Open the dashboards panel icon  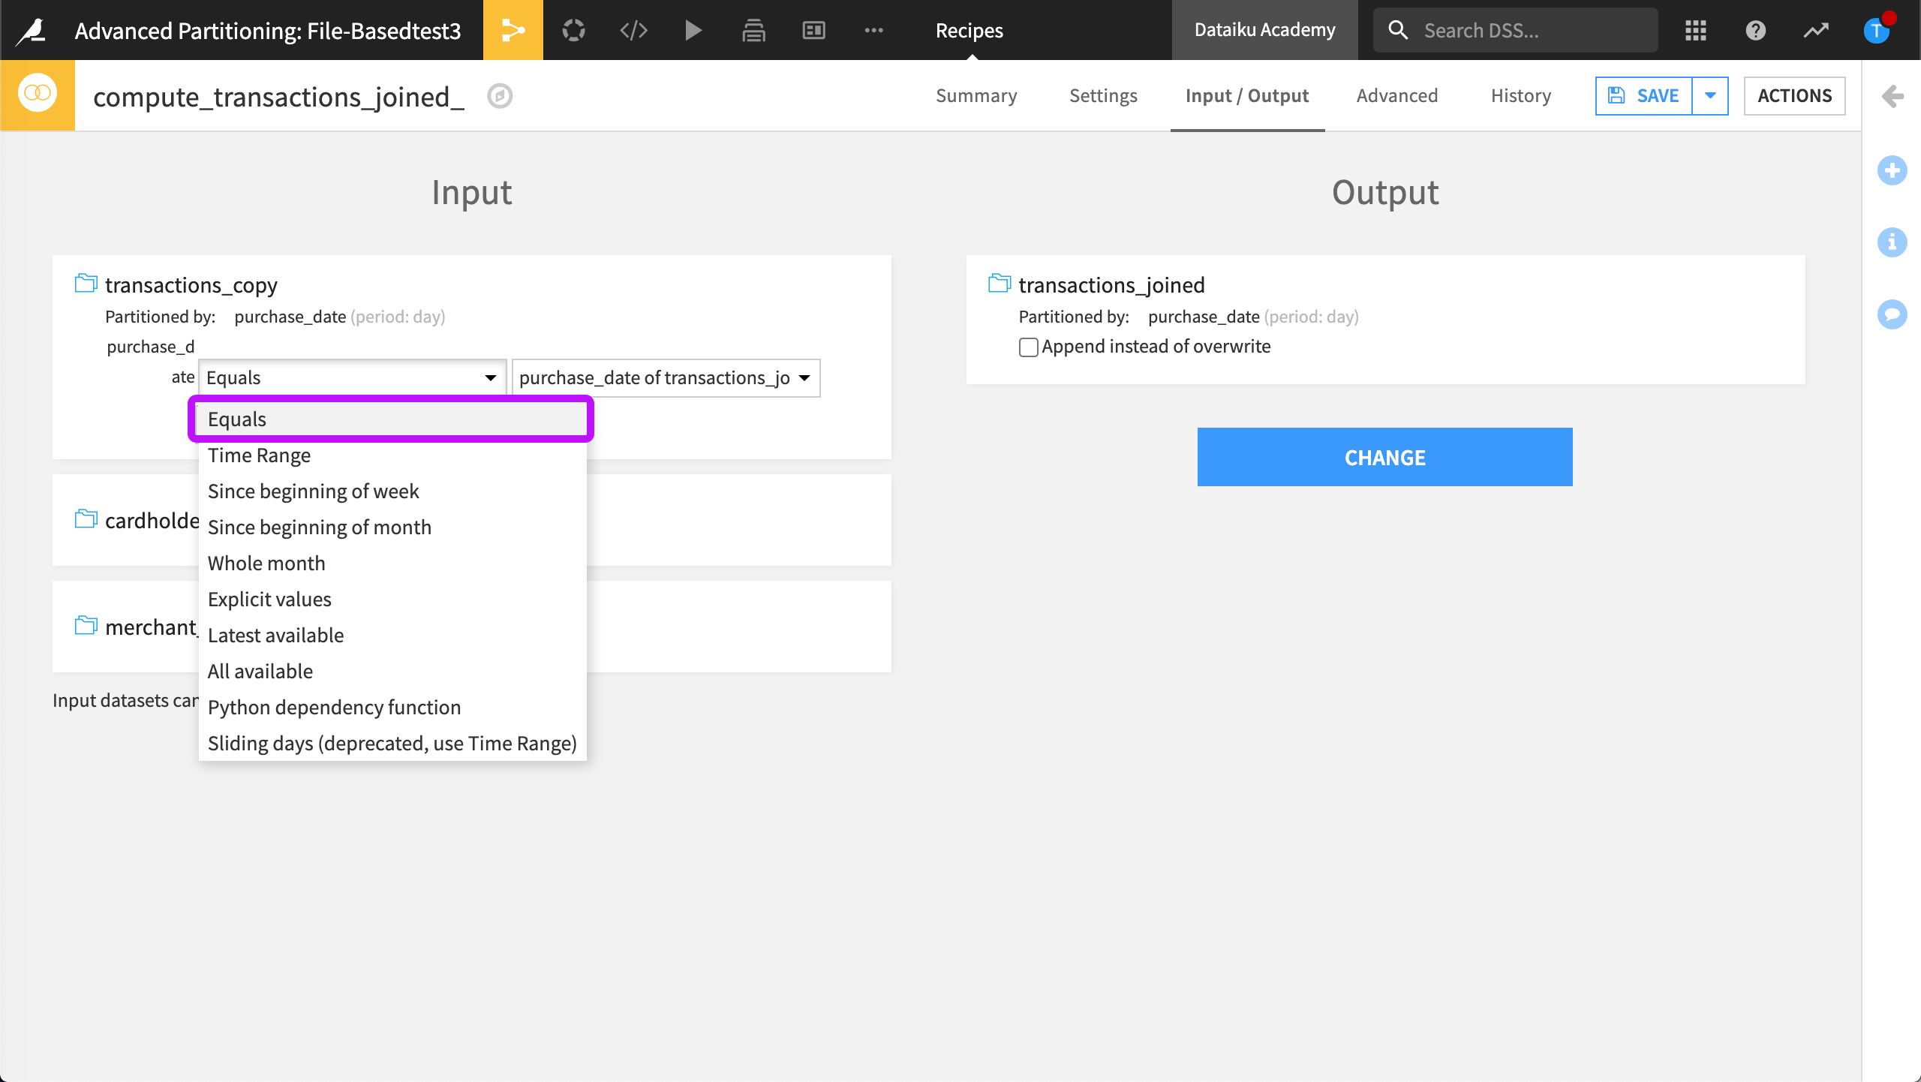(x=813, y=30)
